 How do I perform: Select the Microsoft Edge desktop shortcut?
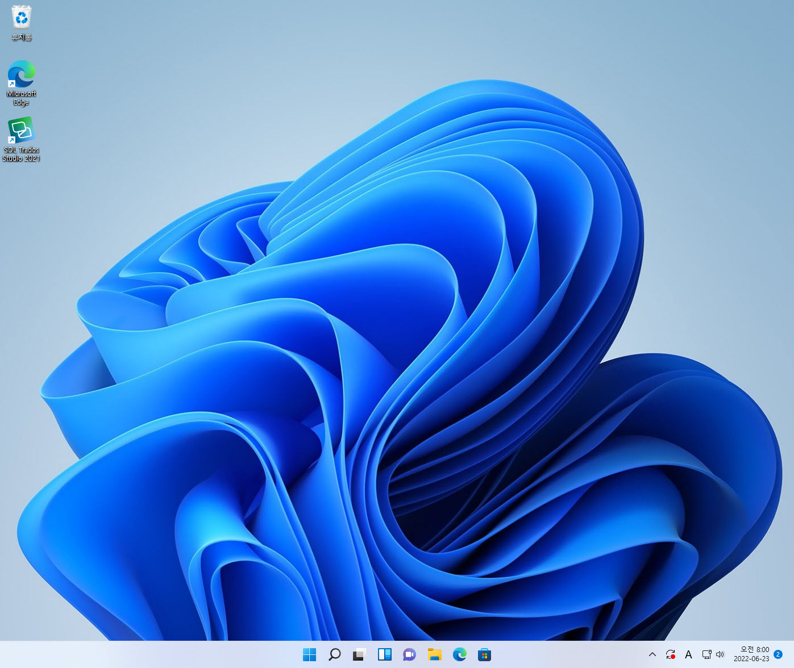pyautogui.click(x=22, y=83)
